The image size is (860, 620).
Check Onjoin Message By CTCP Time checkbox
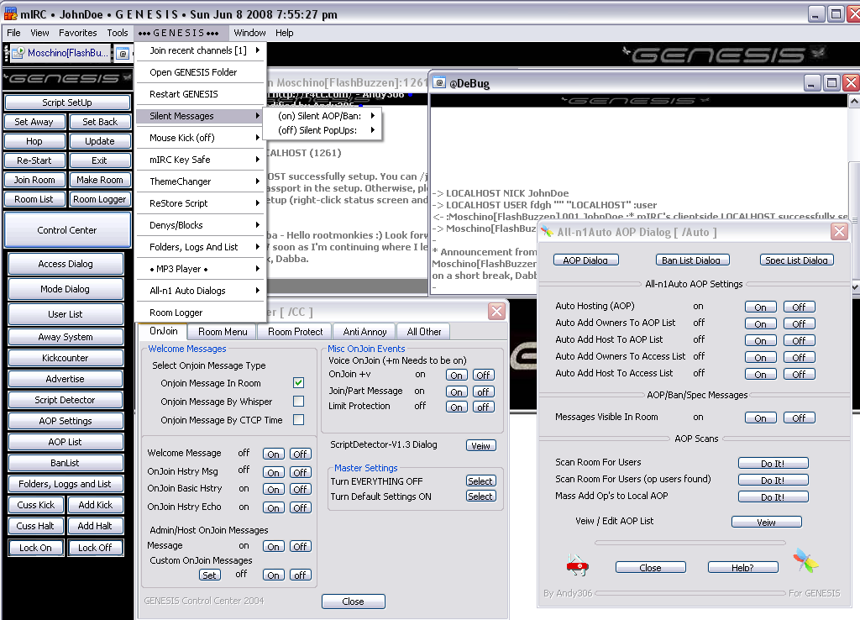coord(298,420)
